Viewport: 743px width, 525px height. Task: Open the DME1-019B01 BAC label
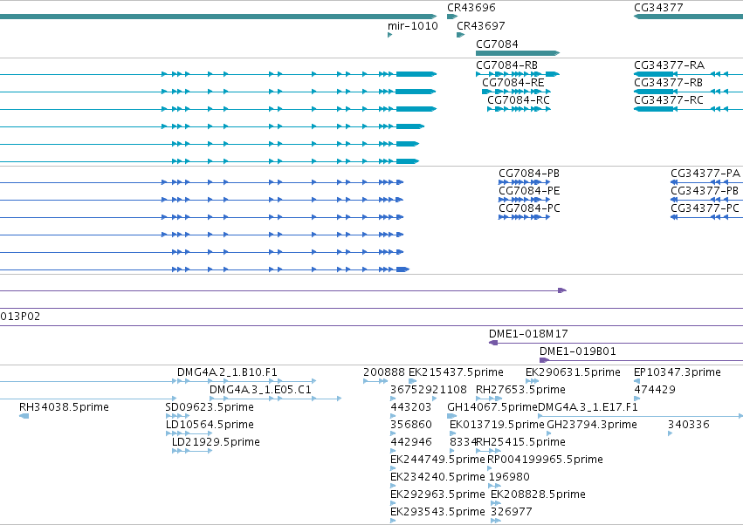click(578, 351)
